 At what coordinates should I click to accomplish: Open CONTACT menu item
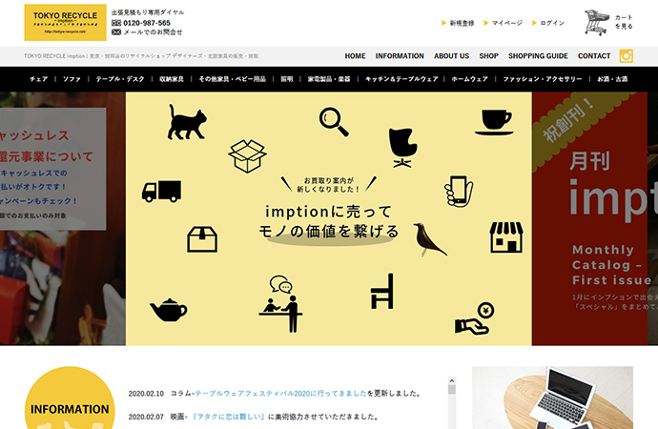click(594, 56)
